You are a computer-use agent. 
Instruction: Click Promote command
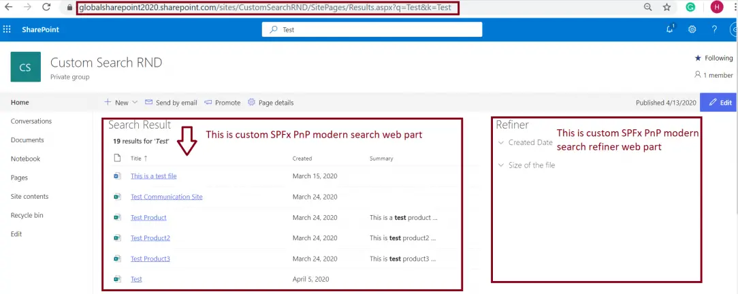(x=222, y=103)
